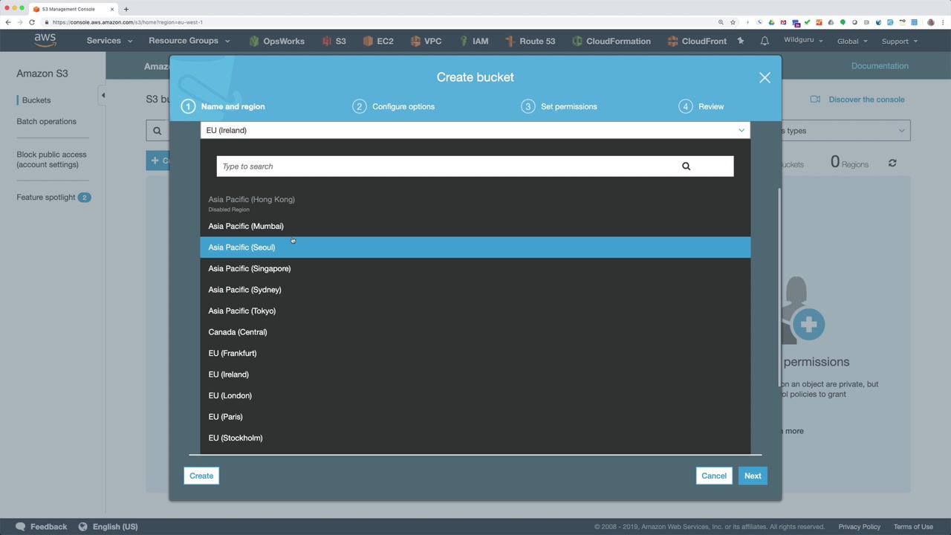Select EU (Paris) region
The image size is (951, 535).
click(x=475, y=417)
